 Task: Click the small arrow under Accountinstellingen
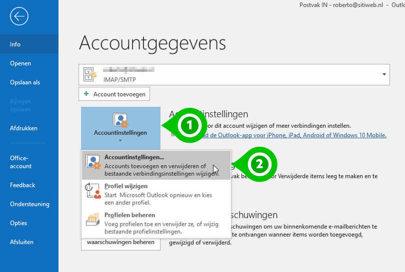pyautogui.click(x=120, y=141)
